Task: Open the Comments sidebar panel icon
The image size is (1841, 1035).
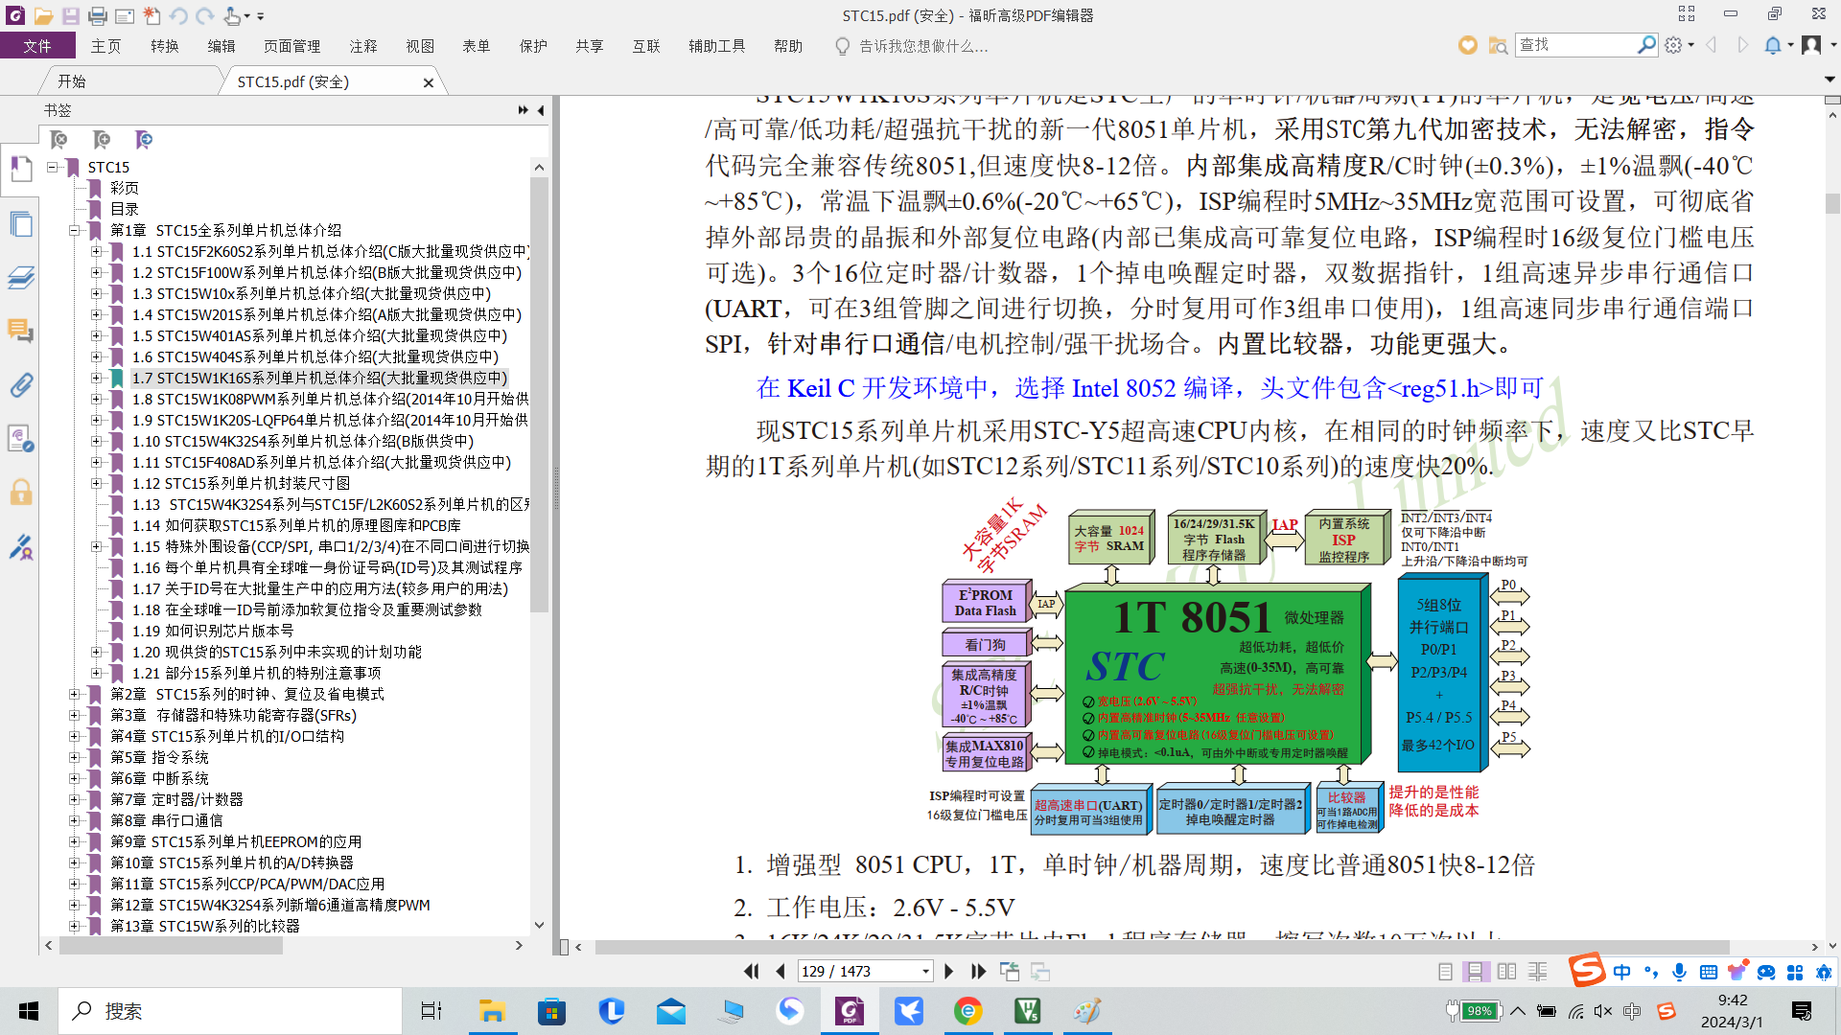Action: (20, 331)
